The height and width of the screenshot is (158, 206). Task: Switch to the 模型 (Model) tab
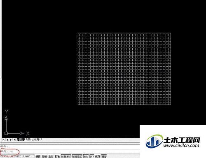pos(21,139)
